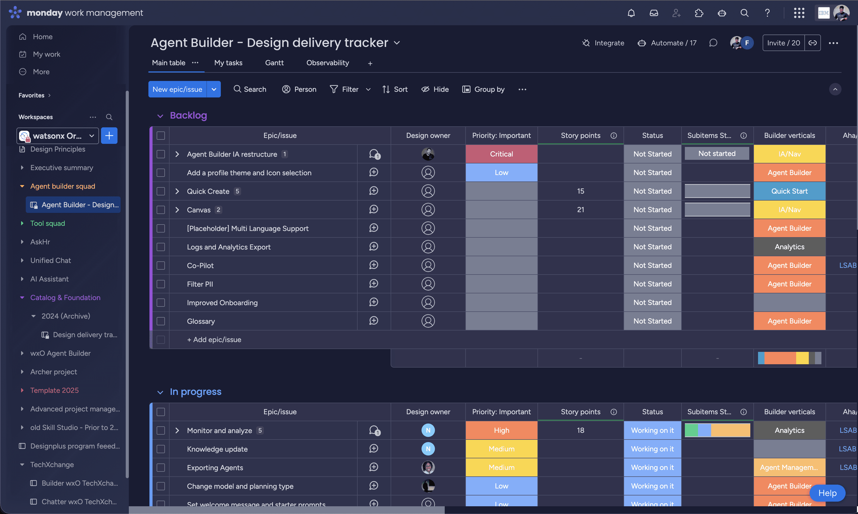858x514 pixels.
Task: Click the copy board link icon
Action: coord(812,43)
